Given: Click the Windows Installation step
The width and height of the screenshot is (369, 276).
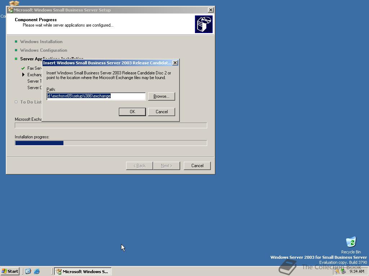Looking at the screenshot, I should coord(41,42).
